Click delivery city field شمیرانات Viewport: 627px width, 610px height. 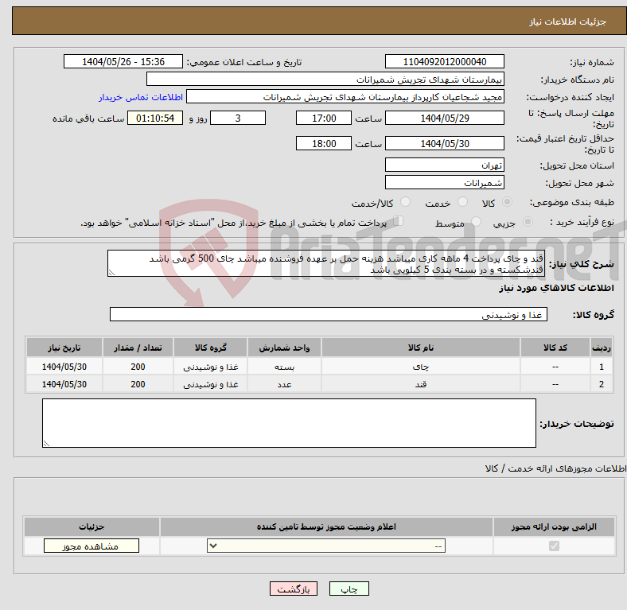click(x=444, y=182)
